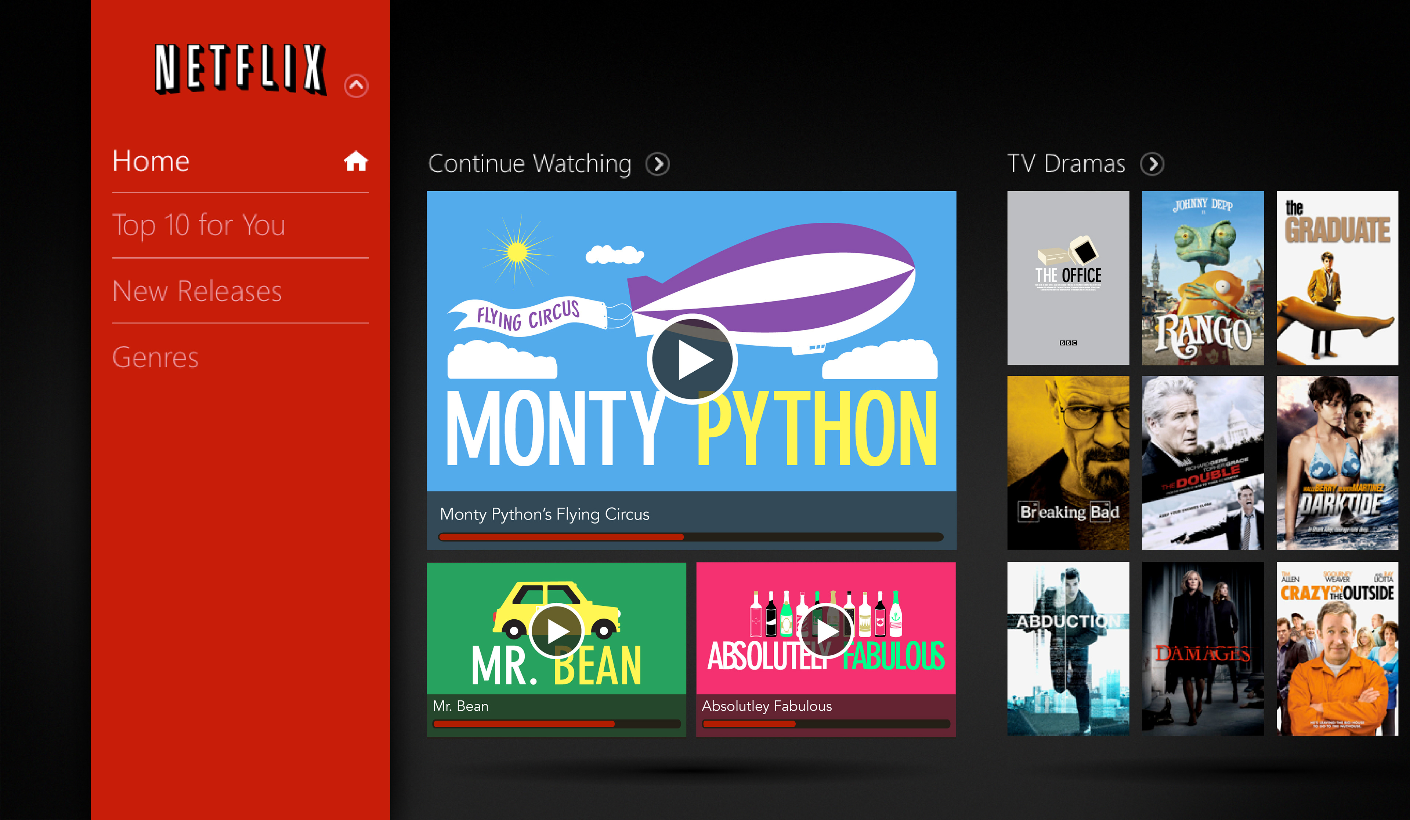This screenshot has width=1410, height=820.
Task: Go to New Releases
Action: click(197, 291)
